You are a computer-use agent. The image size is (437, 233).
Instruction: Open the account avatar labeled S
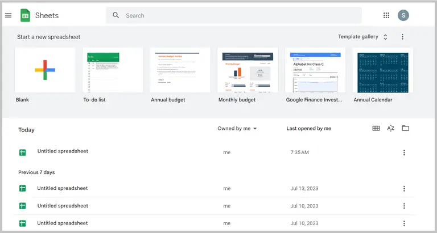tap(403, 15)
